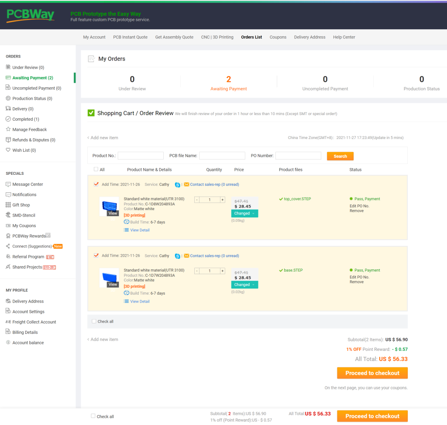Click Manage Feedback star icon
This screenshot has height=425, width=447.
click(8, 129)
